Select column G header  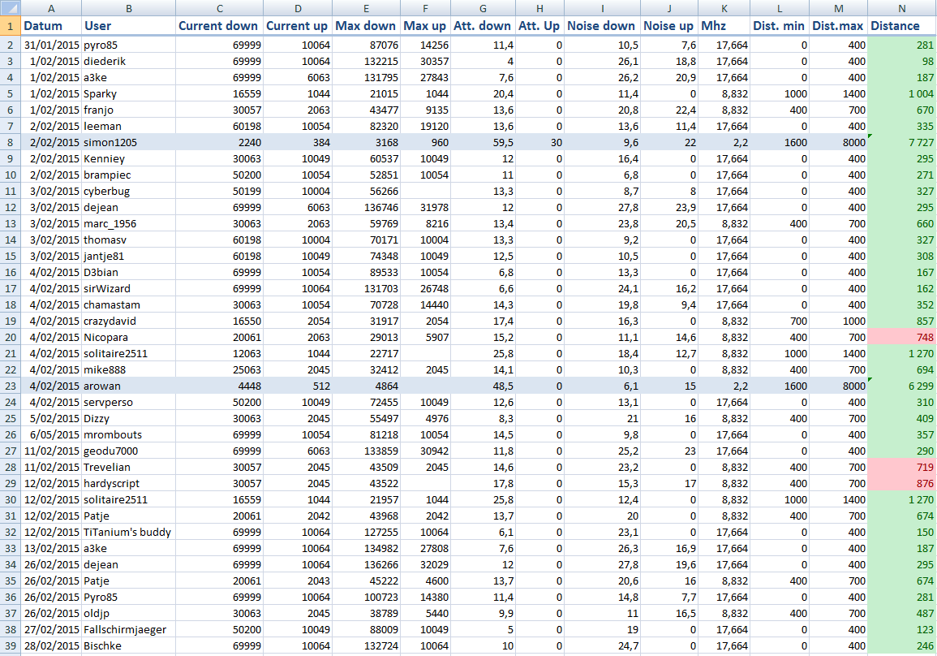pos(483,9)
